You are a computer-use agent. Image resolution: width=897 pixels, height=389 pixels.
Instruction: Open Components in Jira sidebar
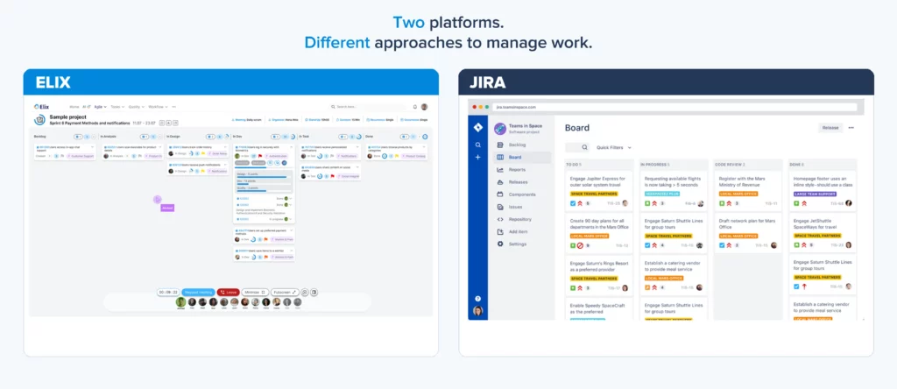(x=522, y=194)
